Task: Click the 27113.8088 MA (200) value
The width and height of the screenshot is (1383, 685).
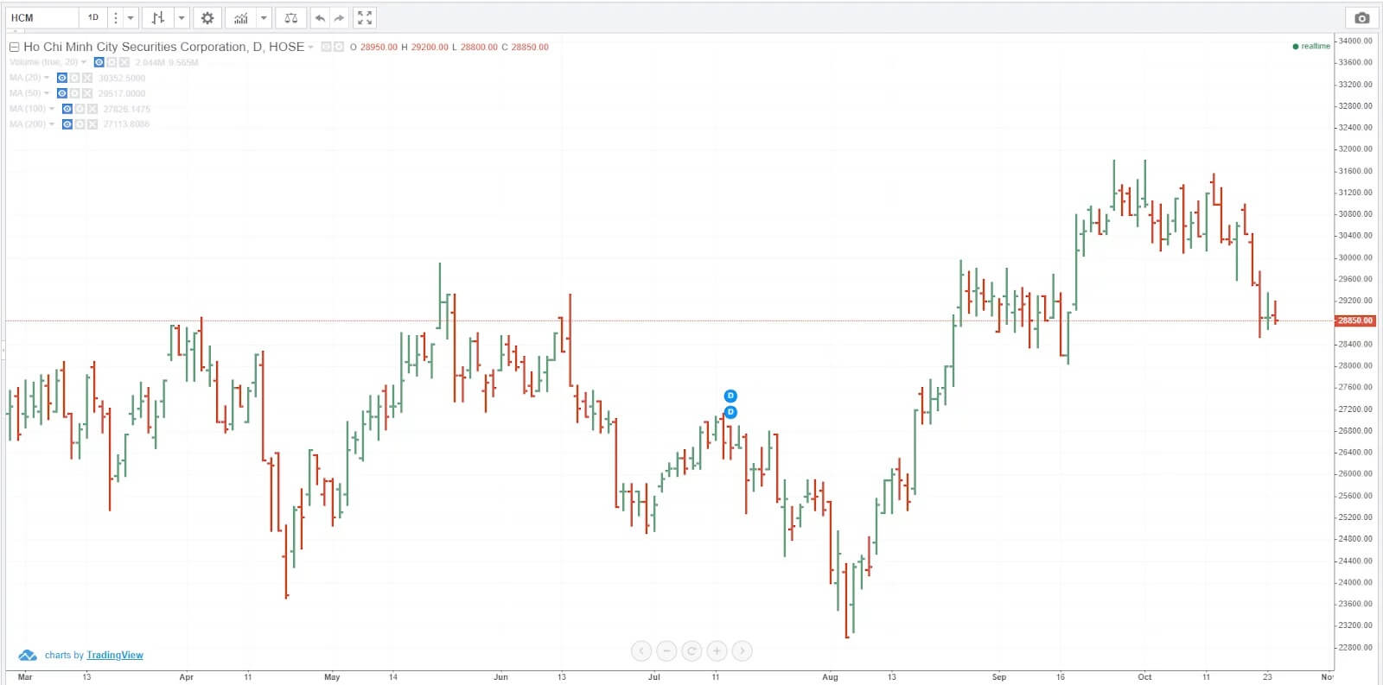Action: click(x=126, y=124)
